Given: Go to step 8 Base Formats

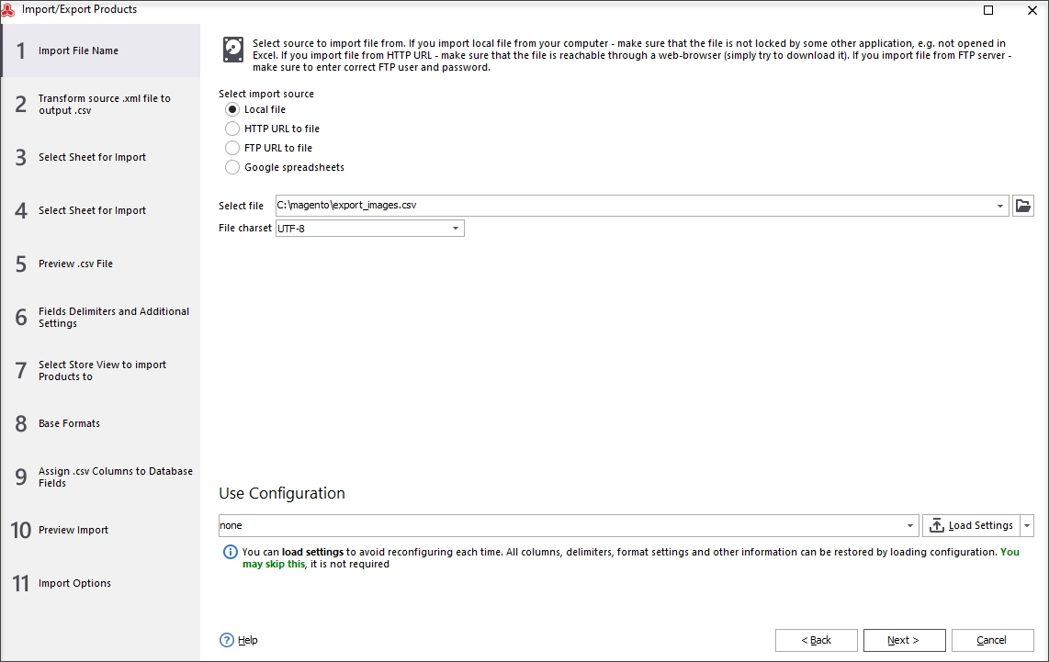Looking at the screenshot, I should [x=100, y=423].
